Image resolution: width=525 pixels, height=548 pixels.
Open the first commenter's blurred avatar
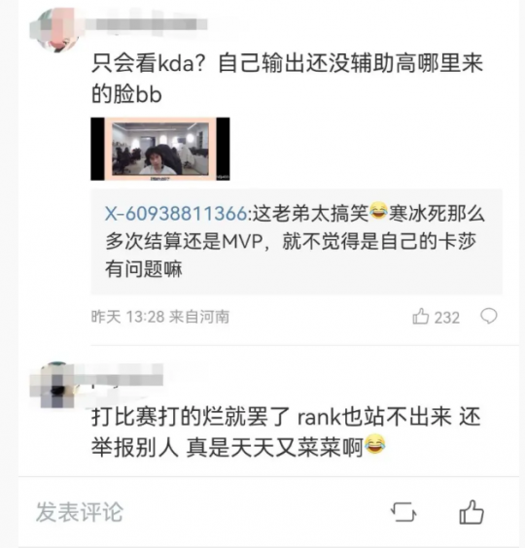click(56, 30)
